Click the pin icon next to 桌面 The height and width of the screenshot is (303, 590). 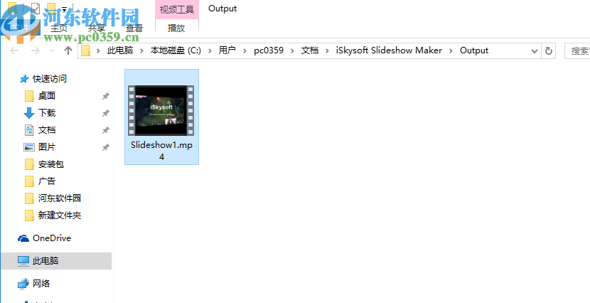106,96
